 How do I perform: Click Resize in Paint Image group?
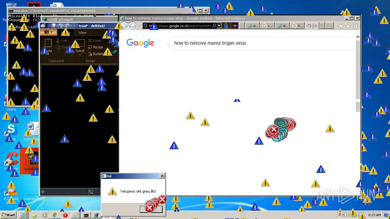click(x=95, y=47)
